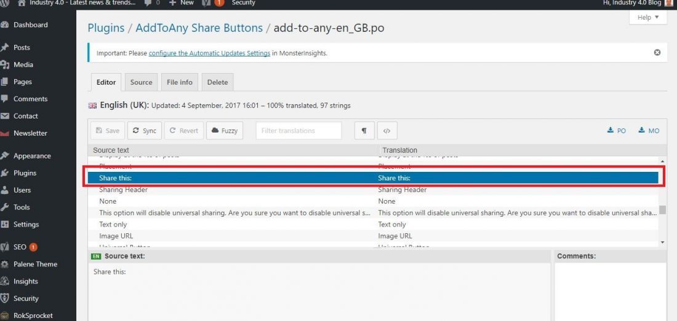Open the SEO menu item
This screenshot has height=321, width=677.
click(x=20, y=247)
